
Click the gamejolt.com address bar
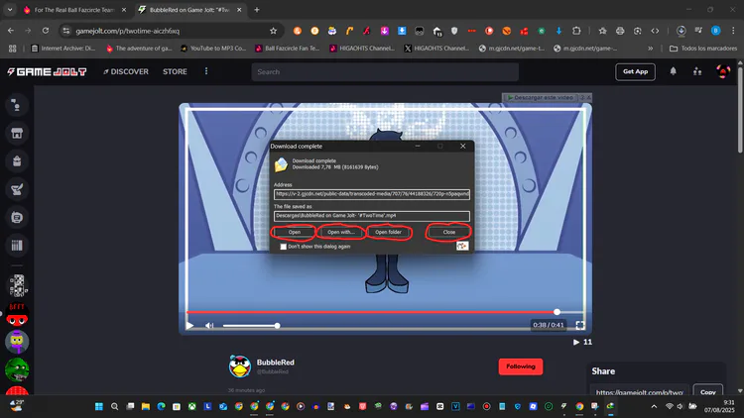pos(170,31)
